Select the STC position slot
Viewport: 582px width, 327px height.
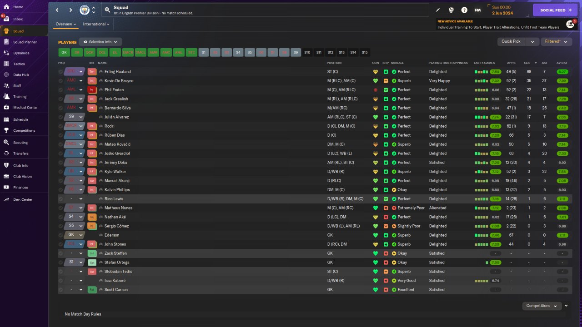coord(192,53)
